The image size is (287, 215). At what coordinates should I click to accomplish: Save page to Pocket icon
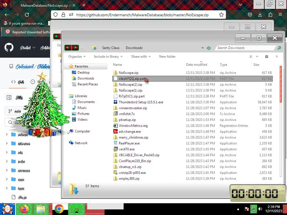(250, 15)
